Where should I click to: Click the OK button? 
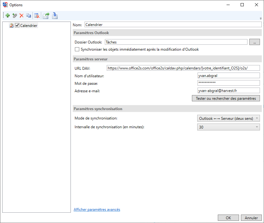coord(228,218)
